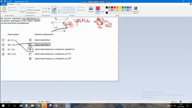Click the Undo arrow in title bar

8,1
